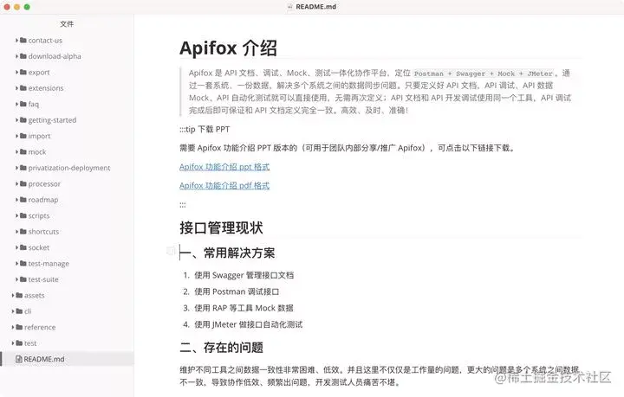Click the 二、存在的问题 heading
Image resolution: width=624 pixels, height=397 pixels.
point(221,348)
